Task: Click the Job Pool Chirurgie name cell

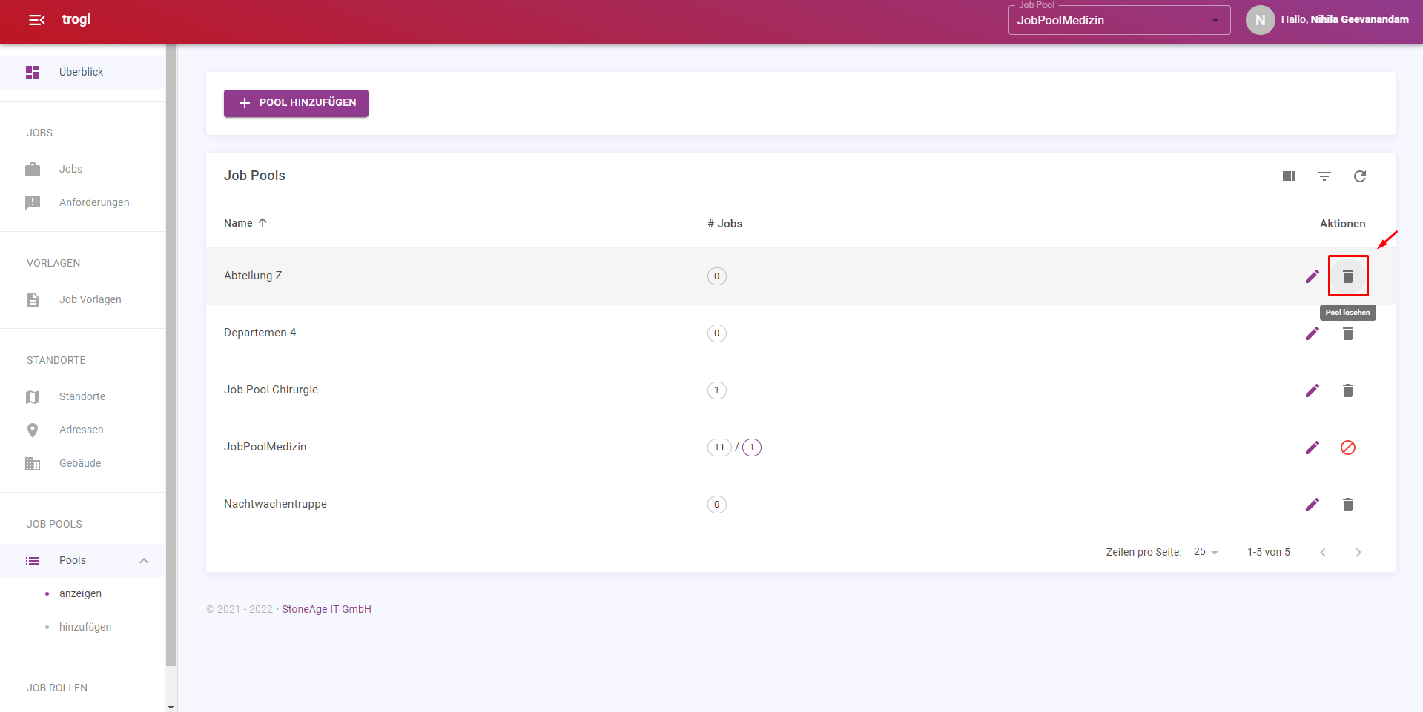Action: (271, 390)
